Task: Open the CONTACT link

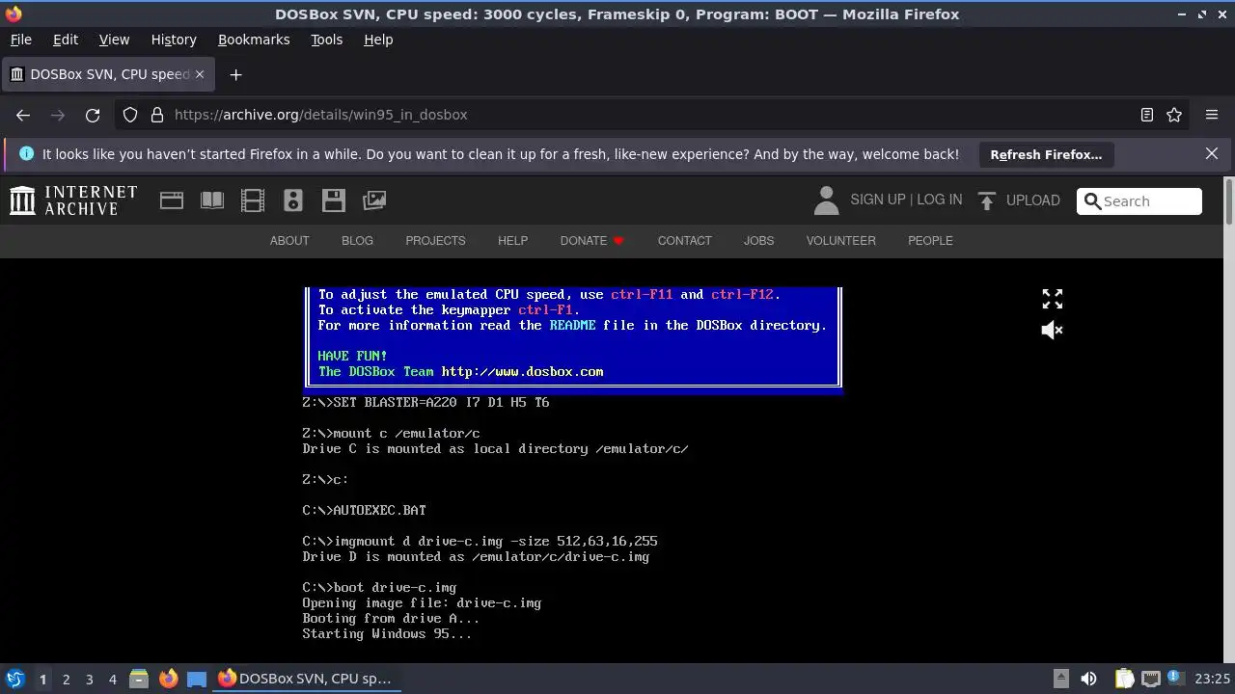Action: (x=684, y=241)
